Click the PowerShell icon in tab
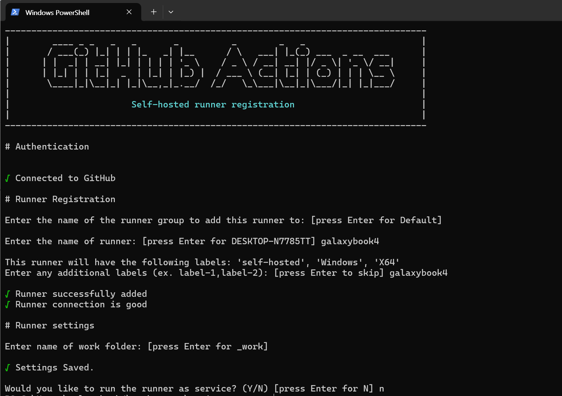Screen dimensions: 562x396 [15, 12]
